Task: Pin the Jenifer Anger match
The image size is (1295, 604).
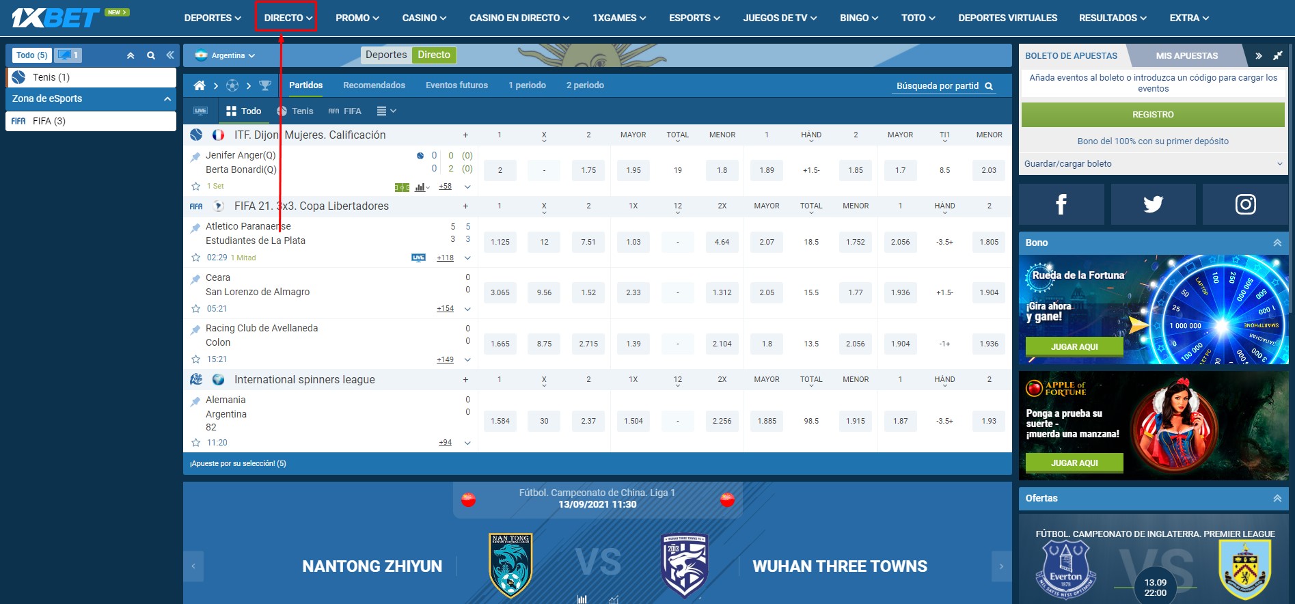Action: (x=195, y=157)
